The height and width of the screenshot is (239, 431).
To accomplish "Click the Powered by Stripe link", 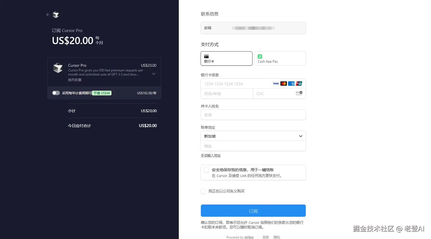I will point(240,237).
